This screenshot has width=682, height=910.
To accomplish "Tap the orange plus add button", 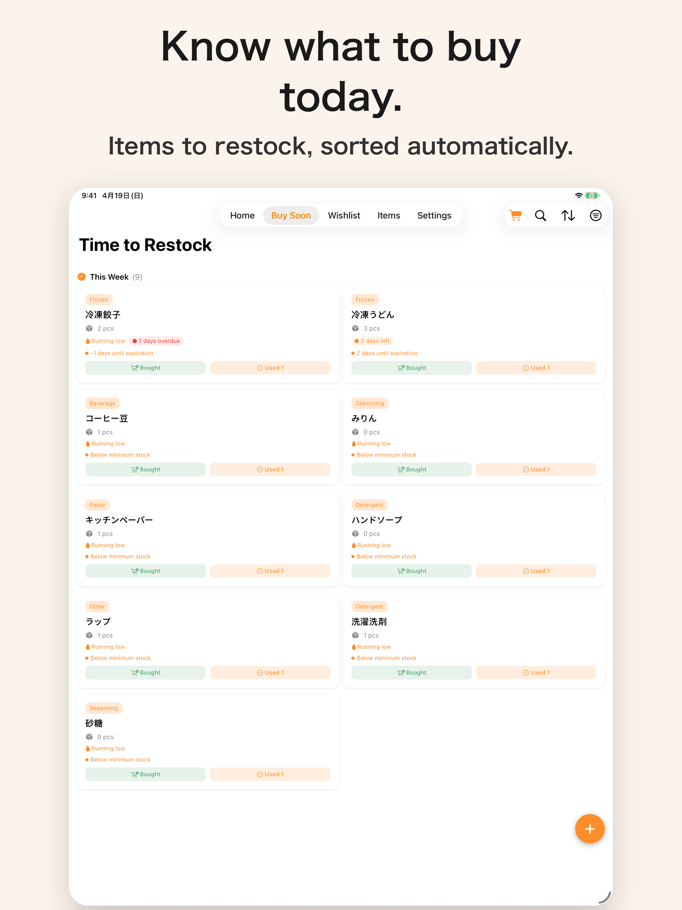I will pos(589,829).
